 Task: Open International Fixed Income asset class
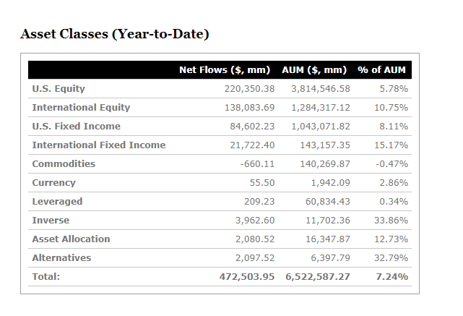tap(98, 145)
